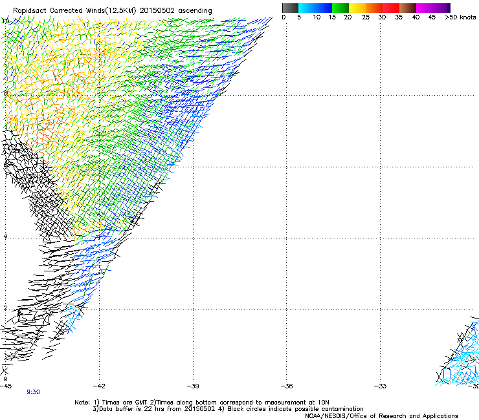The height and width of the screenshot is (420, 479).
Task: Click the -39 longitude axis label
Action: click(x=193, y=386)
